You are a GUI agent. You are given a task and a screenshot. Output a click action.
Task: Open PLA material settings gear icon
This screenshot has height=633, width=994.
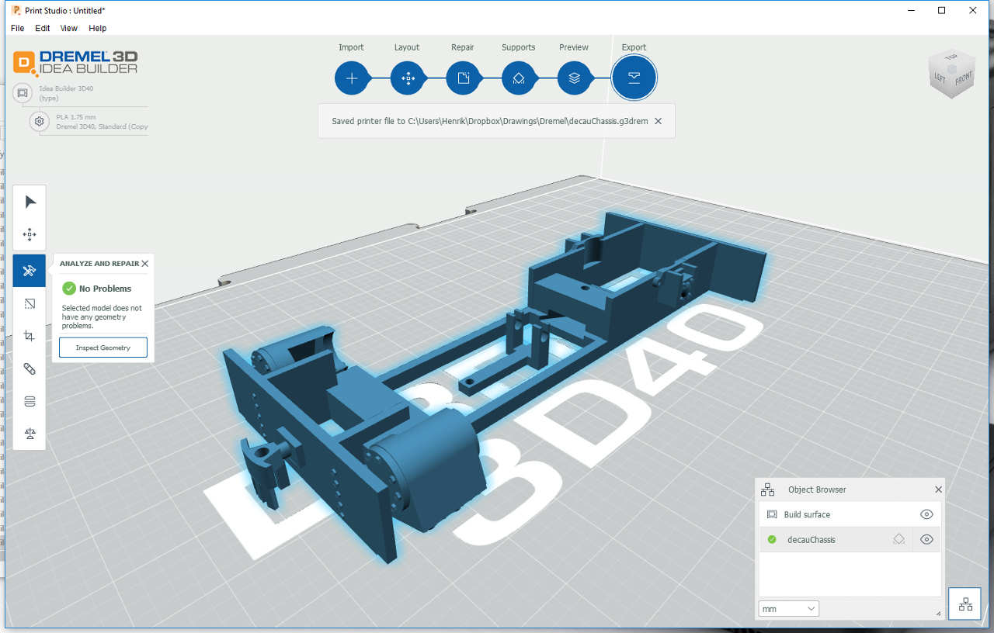pos(39,122)
